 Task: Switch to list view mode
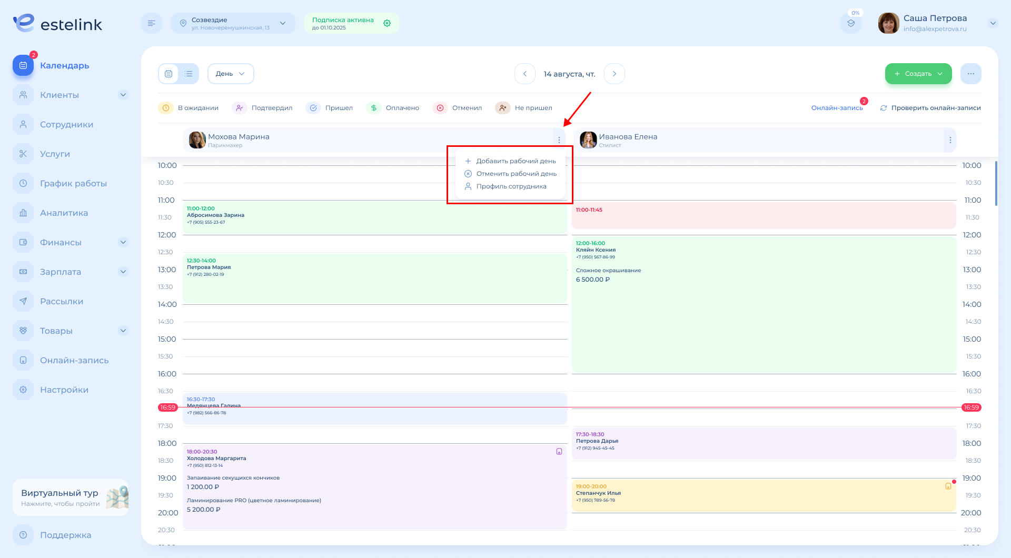[x=189, y=74]
